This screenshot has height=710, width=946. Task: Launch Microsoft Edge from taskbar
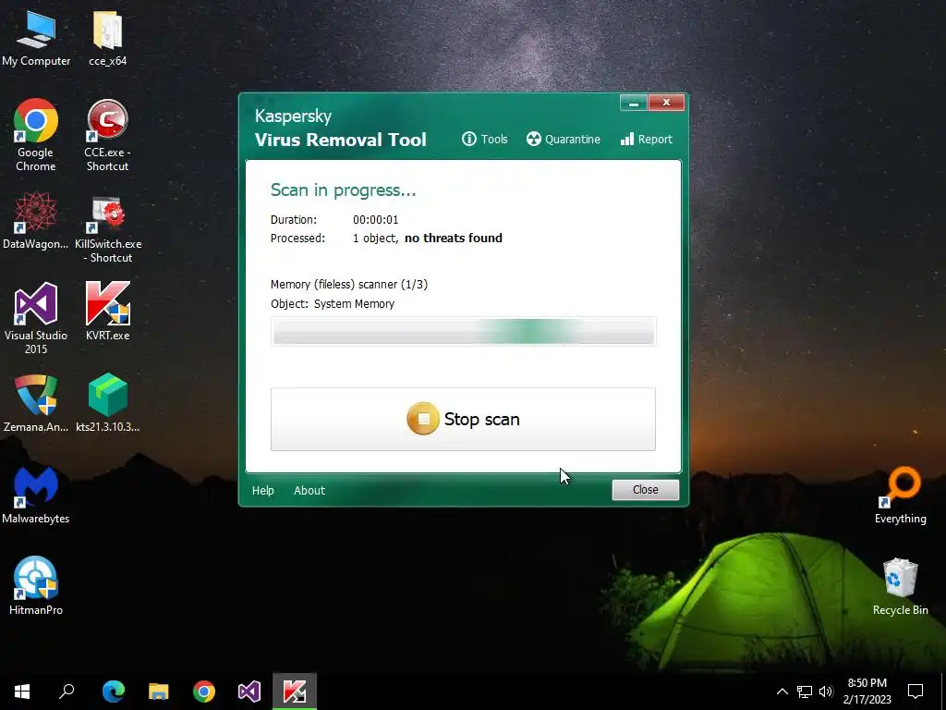pyautogui.click(x=113, y=692)
